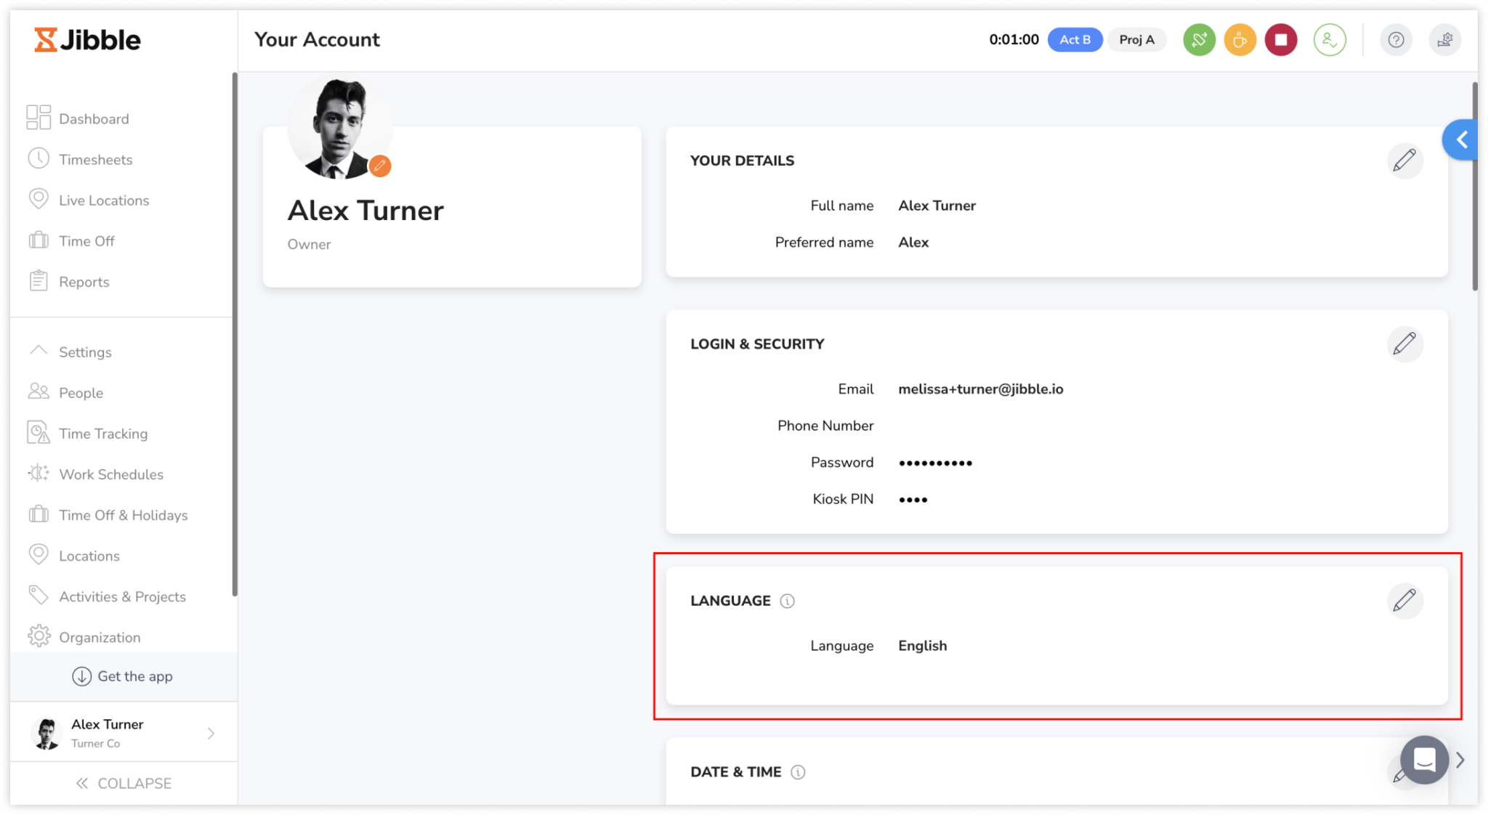Open the clocked-in status person icon

click(1330, 40)
